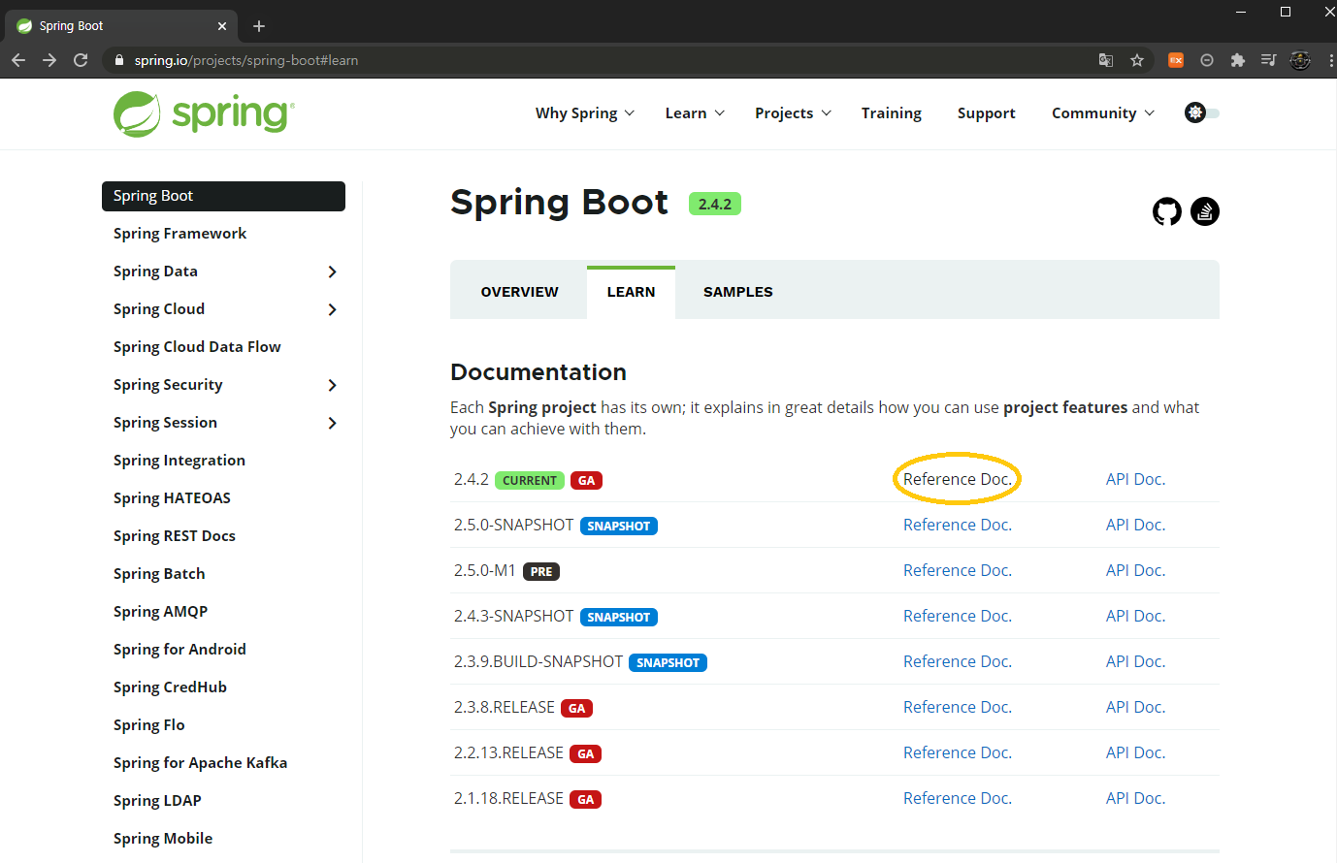Open API Doc. for version 2.4.2
The image size is (1337, 863).
pos(1136,479)
